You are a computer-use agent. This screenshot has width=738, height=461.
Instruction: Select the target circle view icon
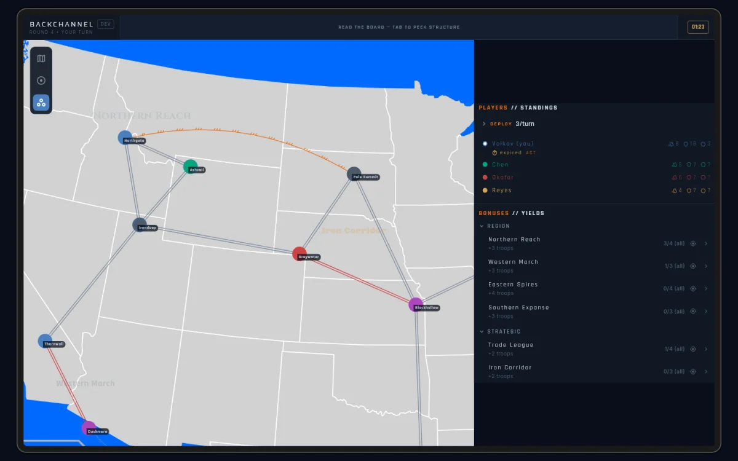[x=41, y=81]
